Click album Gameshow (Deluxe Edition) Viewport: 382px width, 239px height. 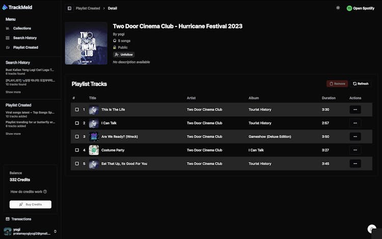[269, 137]
